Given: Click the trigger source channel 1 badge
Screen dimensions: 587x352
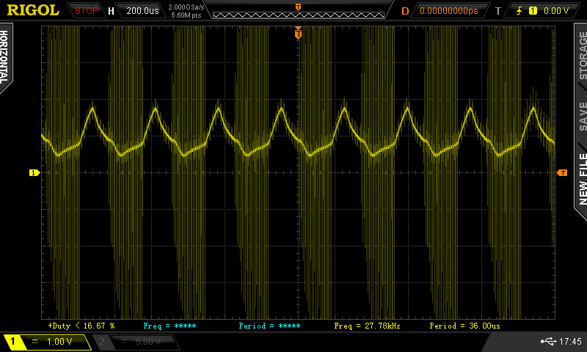Looking at the screenshot, I should (x=533, y=11).
